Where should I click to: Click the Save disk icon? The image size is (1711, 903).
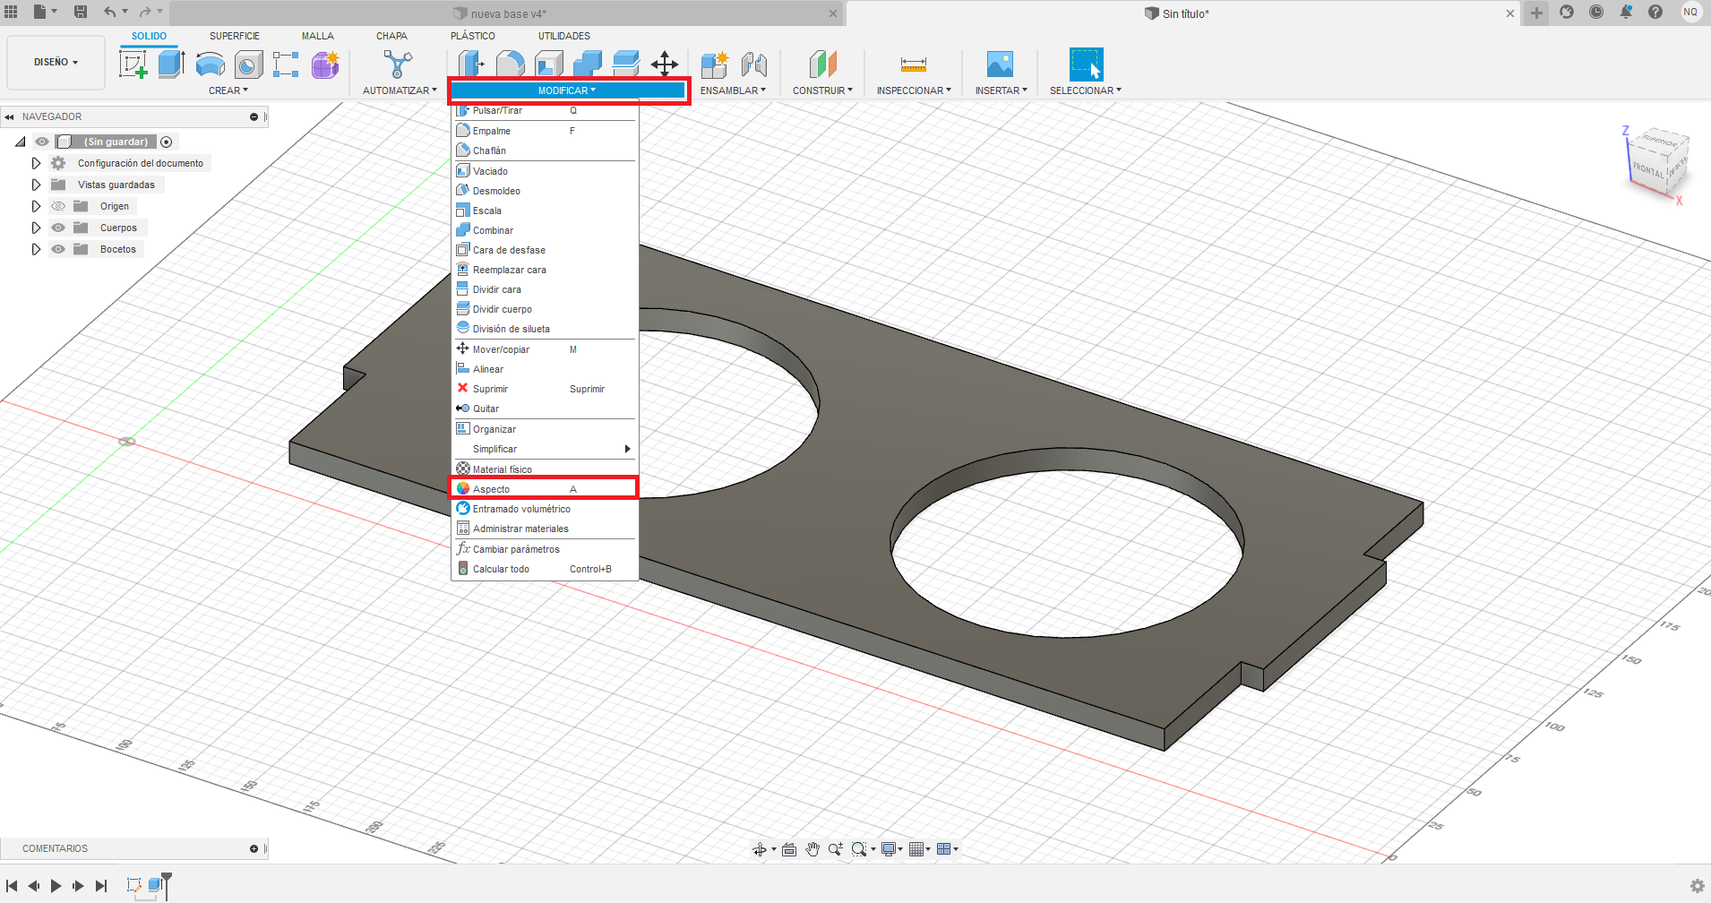coord(81,12)
